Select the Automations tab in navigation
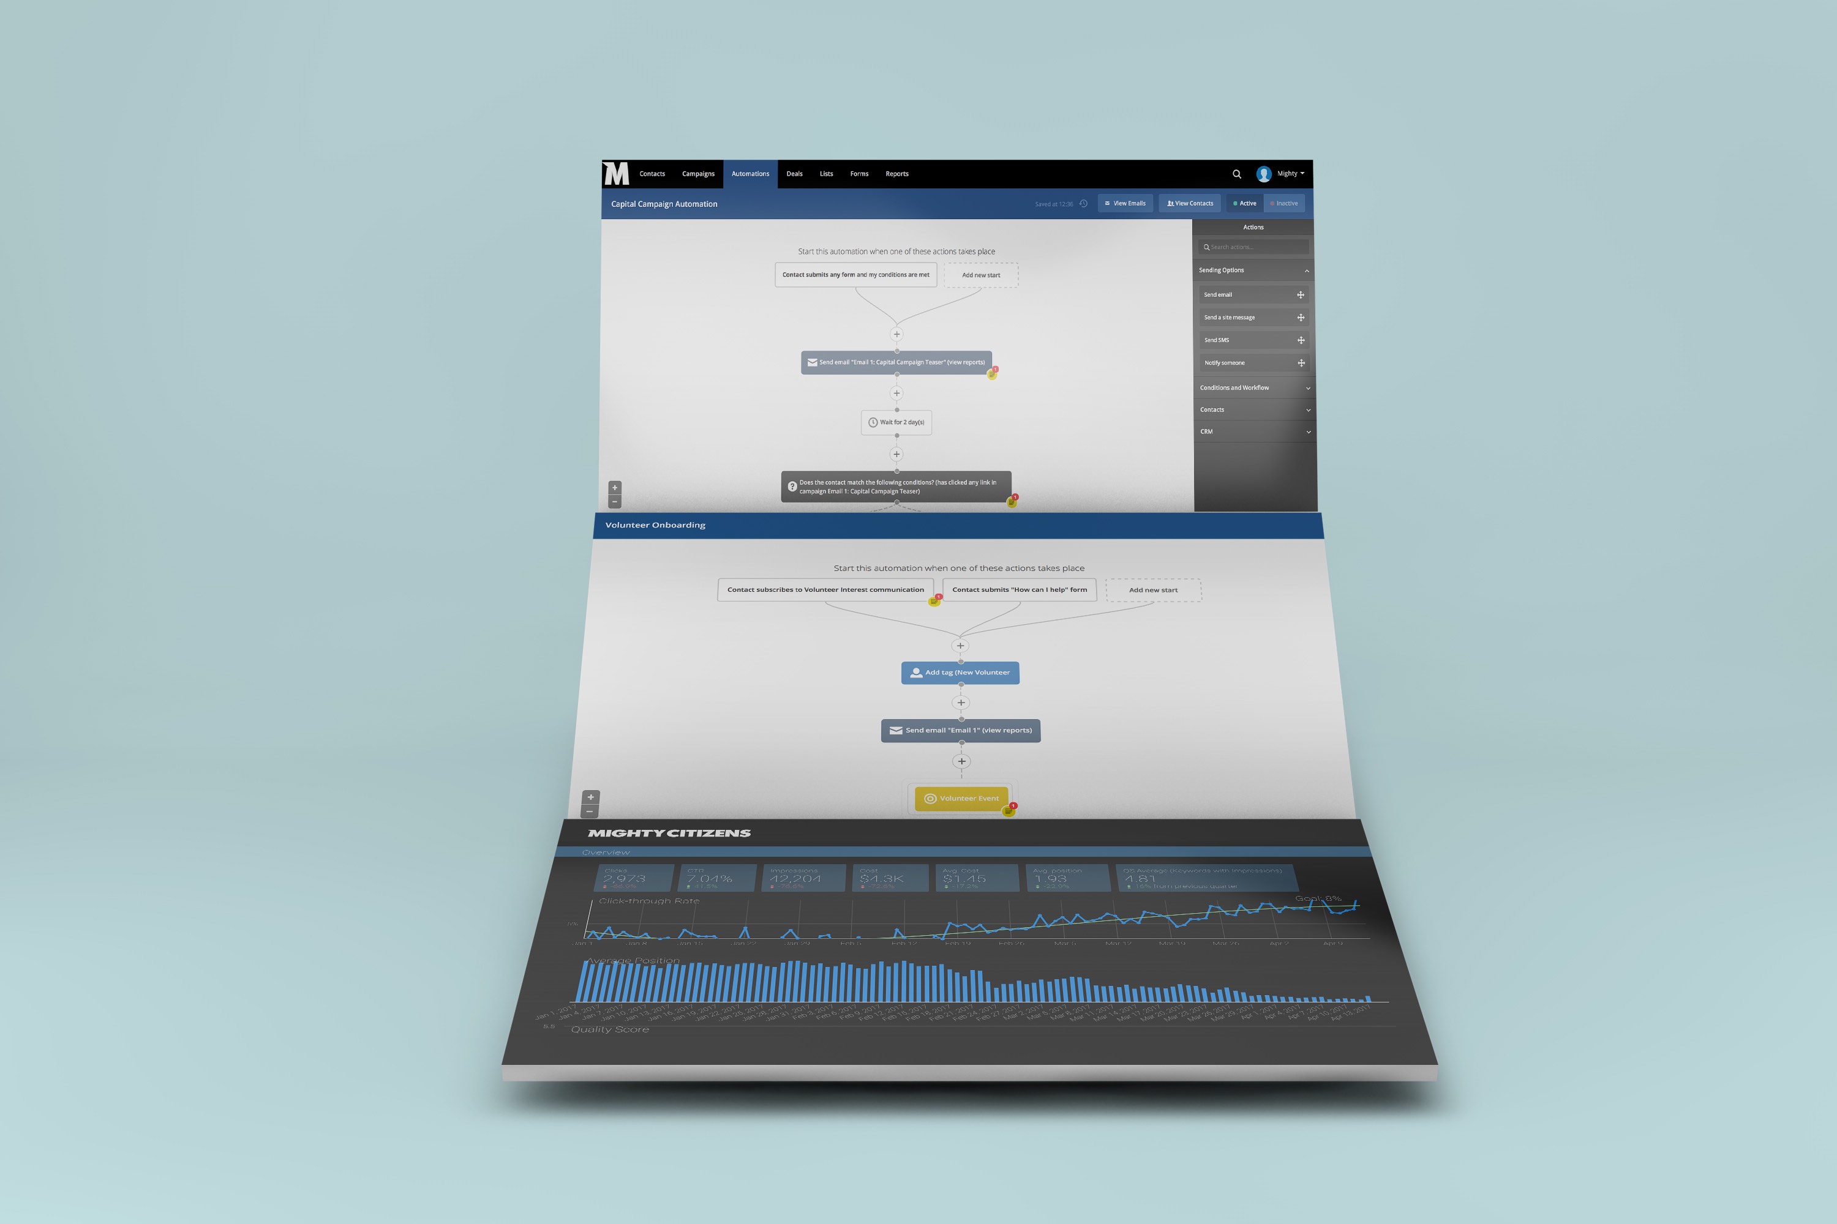Image resolution: width=1837 pixels, height=1224 pixels. click(x=748, y=172)
